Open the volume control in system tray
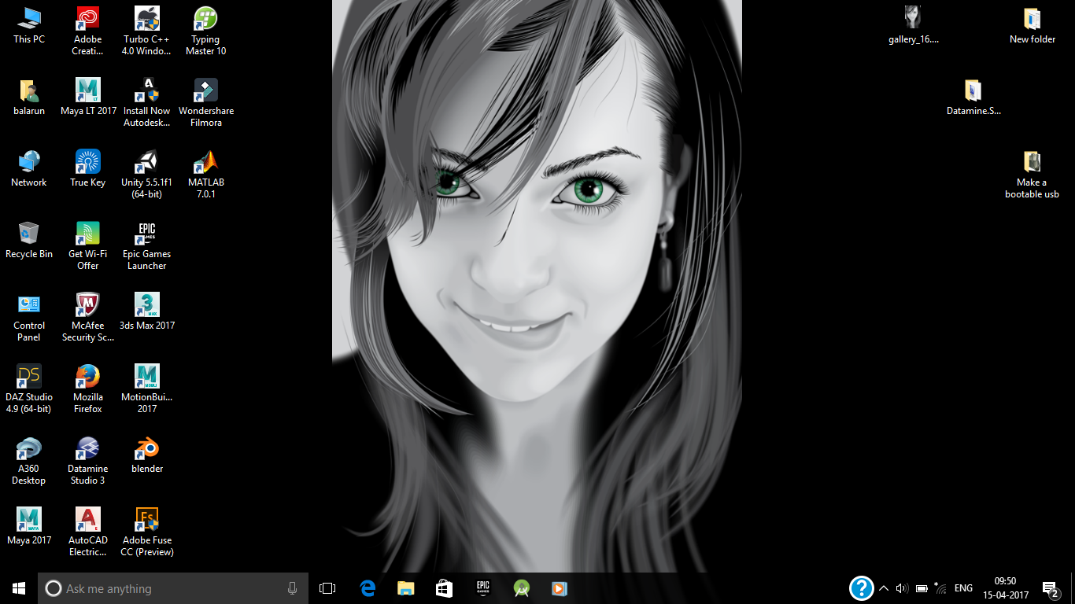The image size is (1075, 604). point(902,588)
